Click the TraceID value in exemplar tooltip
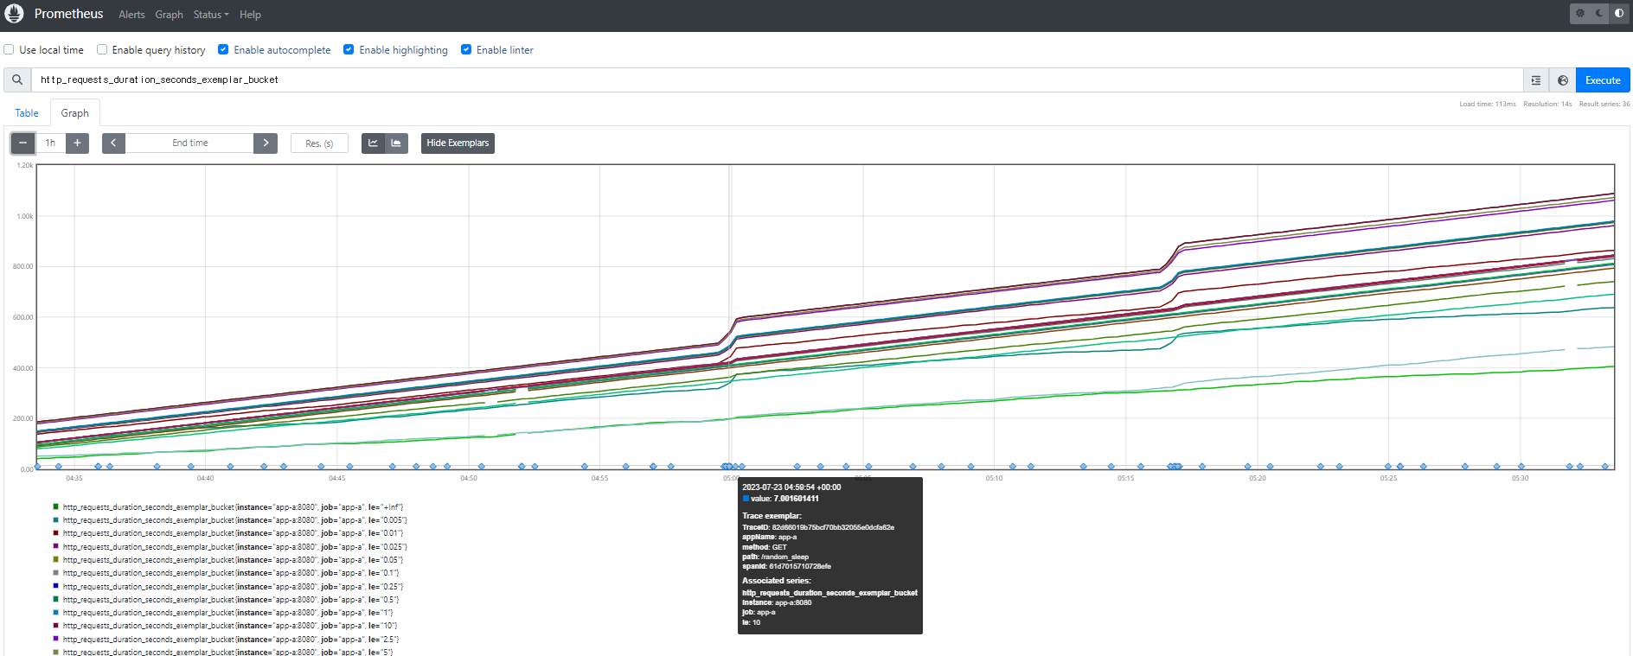Viewport: 1633px width, 656px height. pos(833,527)
